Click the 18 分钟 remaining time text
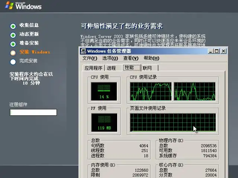Screen dimensions: 238x178 click(x=31, y=83)
